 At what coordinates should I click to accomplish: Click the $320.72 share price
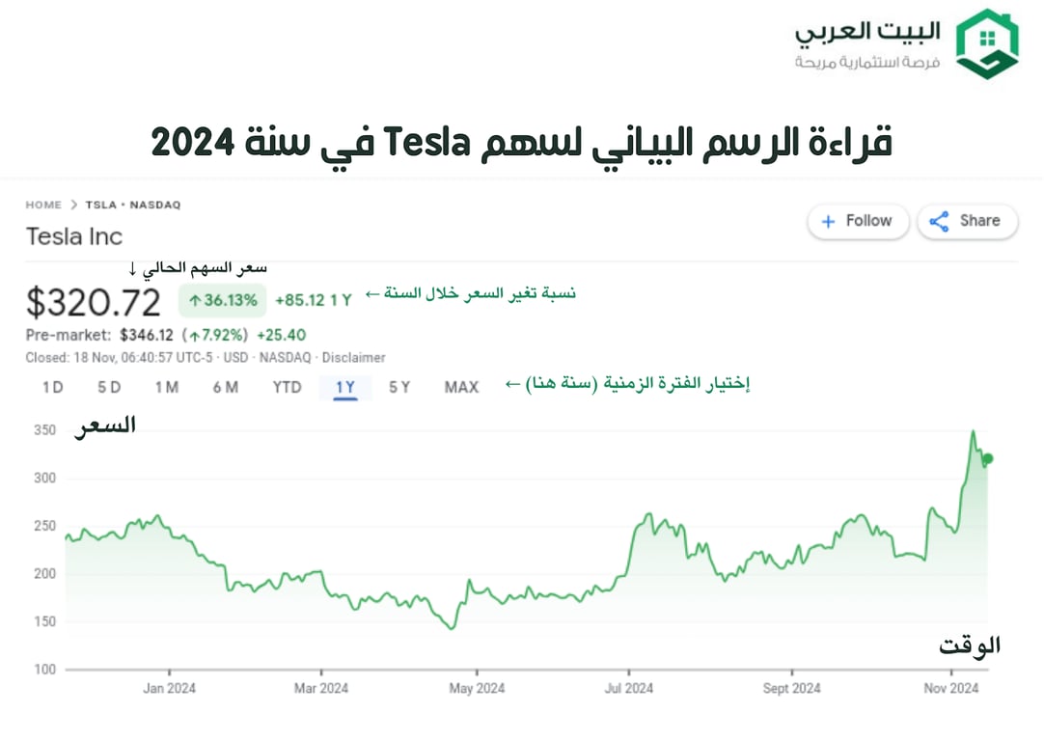[94, 303]
